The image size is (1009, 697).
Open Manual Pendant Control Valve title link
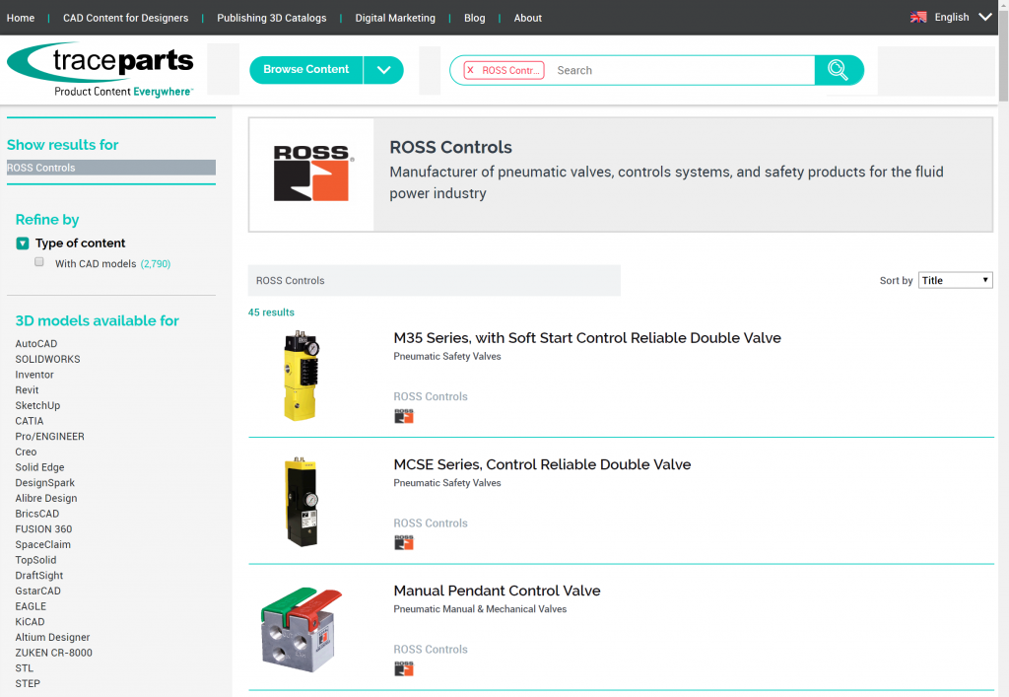pyautogui.click(x=497, y=591)
